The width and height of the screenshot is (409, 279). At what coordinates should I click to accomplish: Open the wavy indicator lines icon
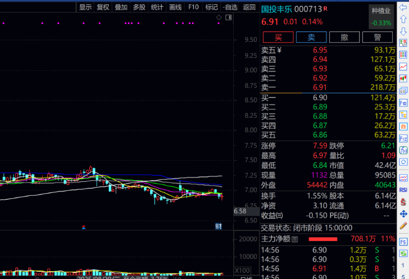tap(403, 178)
